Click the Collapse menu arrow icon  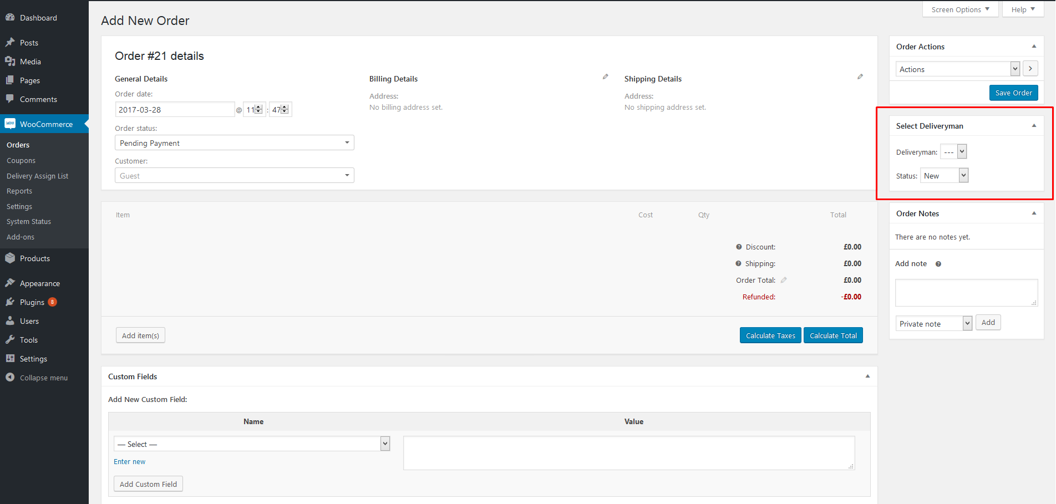10,377
